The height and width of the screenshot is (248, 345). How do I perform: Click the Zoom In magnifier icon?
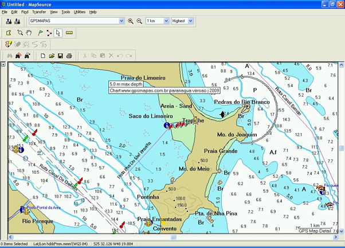click(x=131, y=21)
